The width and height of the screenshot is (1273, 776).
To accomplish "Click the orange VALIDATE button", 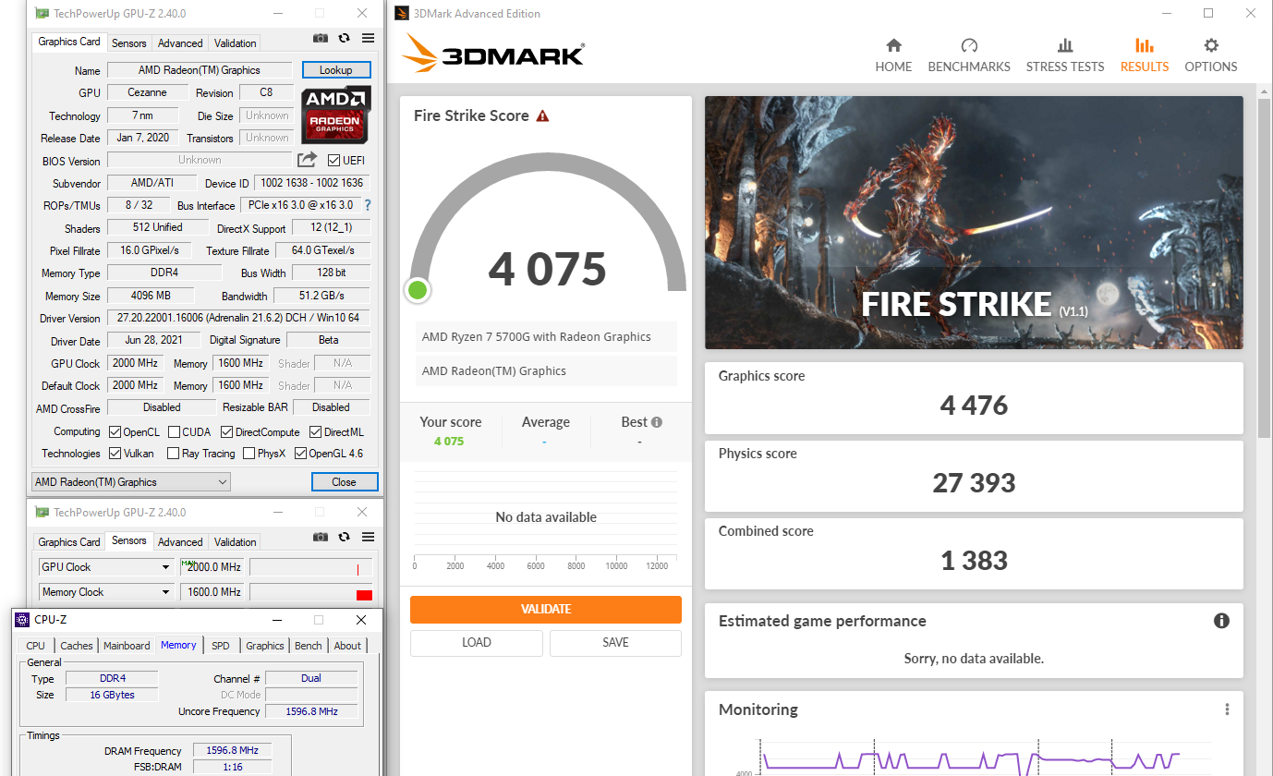I will (x=545, y=610).
